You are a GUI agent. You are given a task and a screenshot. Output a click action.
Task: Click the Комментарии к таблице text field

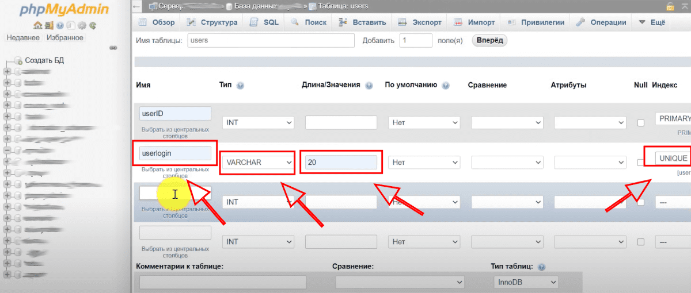click(223, 282)
